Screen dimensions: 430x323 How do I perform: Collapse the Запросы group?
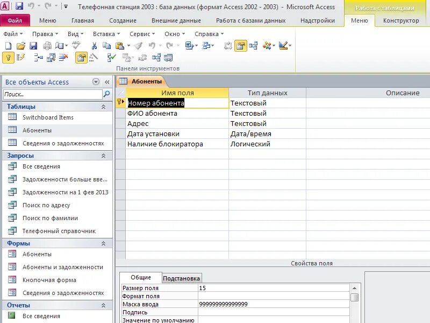(103, 156)
